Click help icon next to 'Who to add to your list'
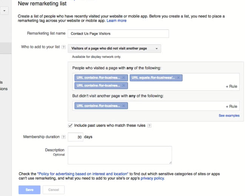 click(x=63, y=47)
